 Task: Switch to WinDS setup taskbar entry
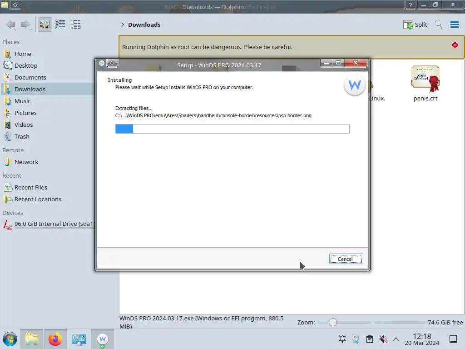102,339
